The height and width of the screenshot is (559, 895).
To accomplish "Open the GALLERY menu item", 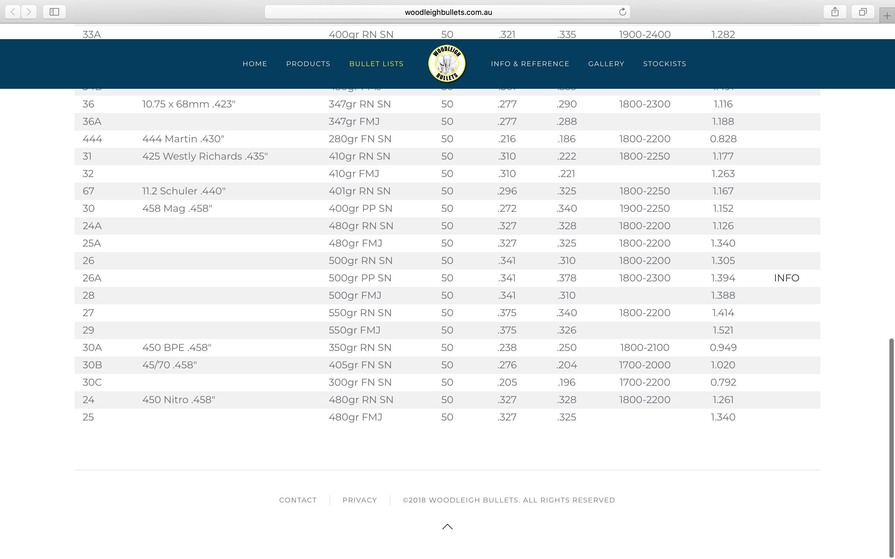I will point(606,64).
